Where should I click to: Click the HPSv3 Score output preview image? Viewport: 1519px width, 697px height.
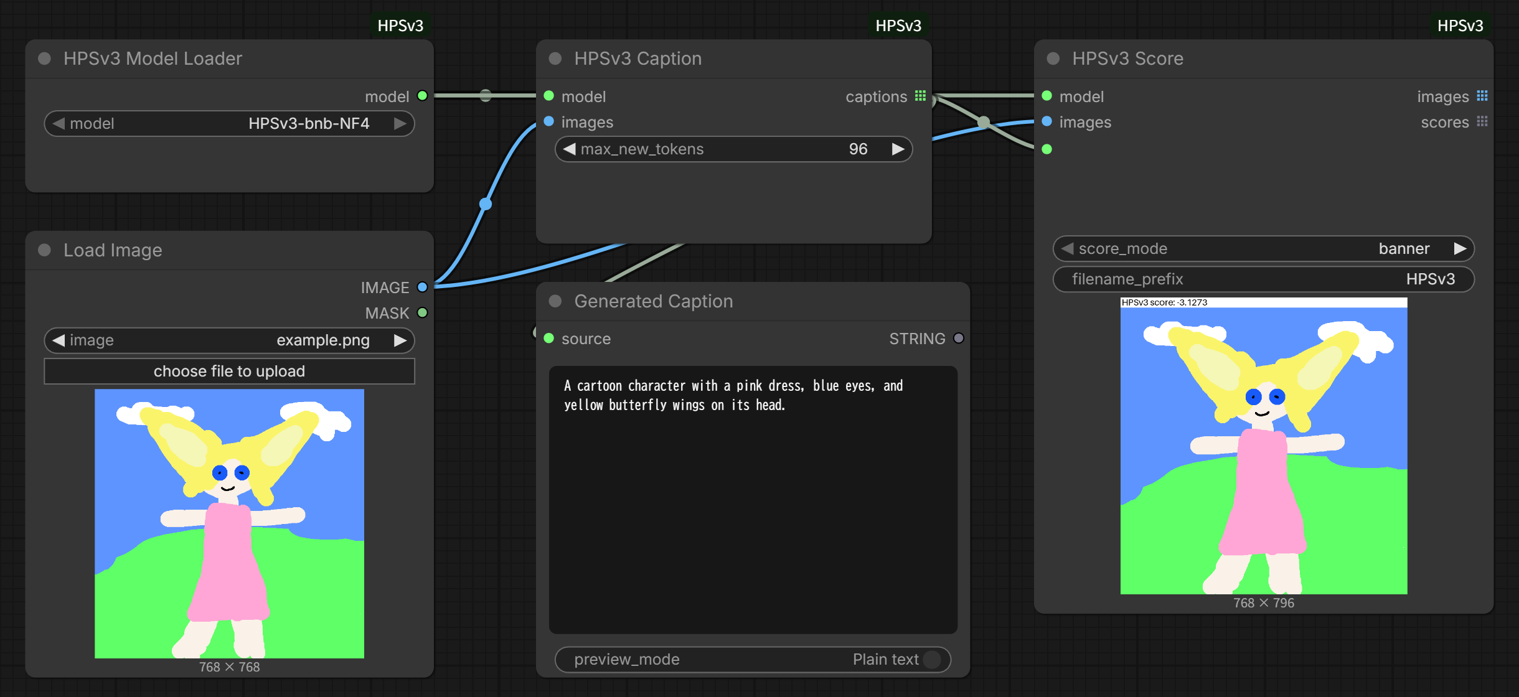(1264, 446)
